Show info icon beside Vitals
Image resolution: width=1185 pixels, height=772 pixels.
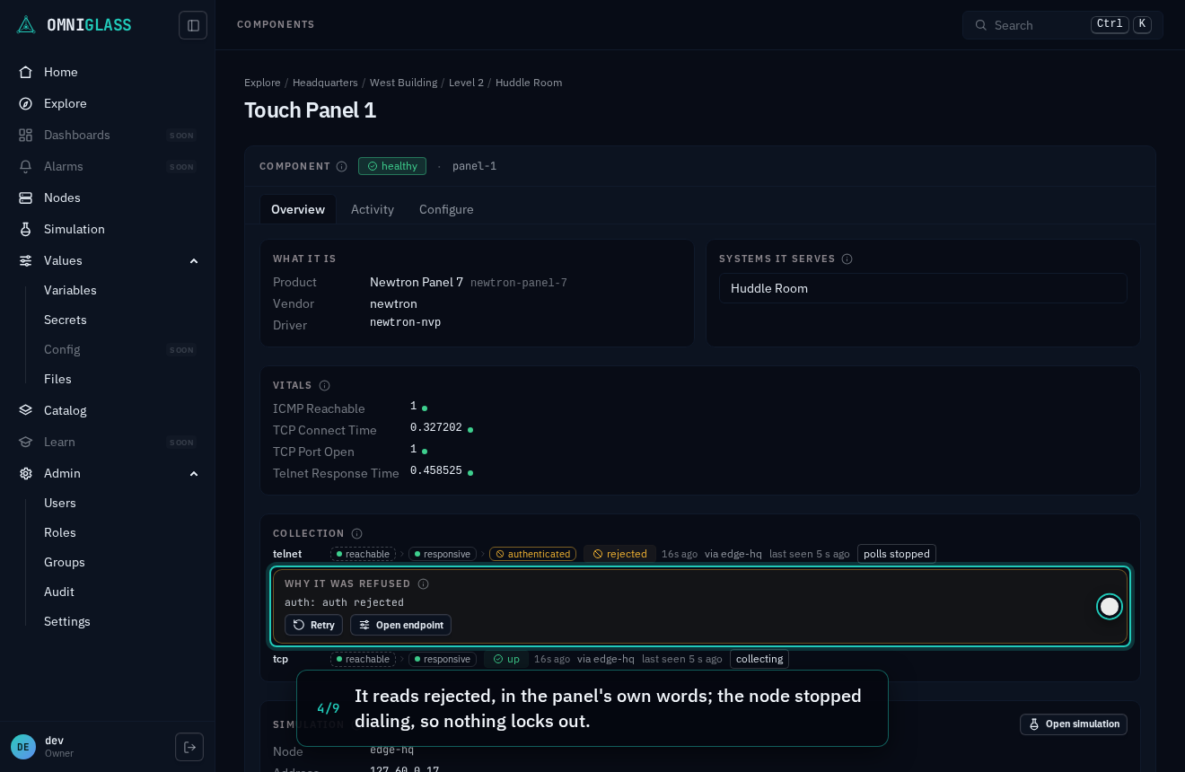pyautogui.click(x=324, y=385)
